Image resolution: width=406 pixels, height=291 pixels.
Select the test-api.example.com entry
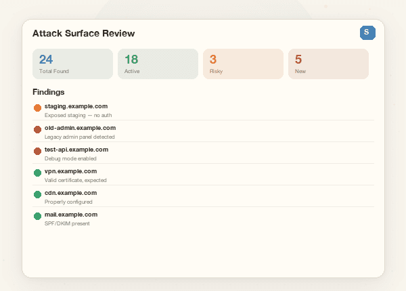76,150
